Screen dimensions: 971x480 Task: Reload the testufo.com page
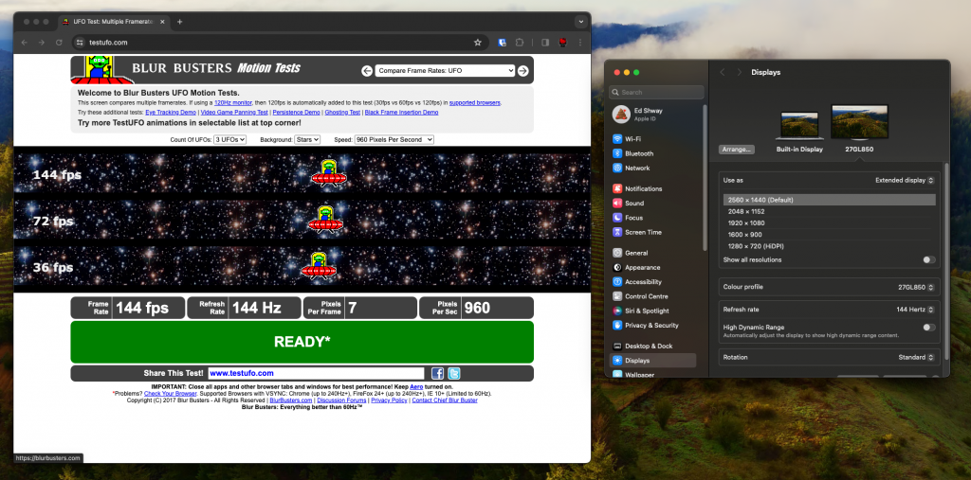[60, 43]
